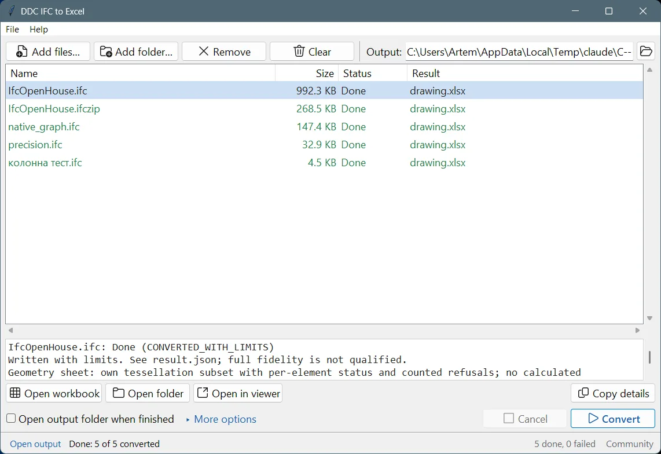Start conversion with Convert button

click(x=613, y=419)
